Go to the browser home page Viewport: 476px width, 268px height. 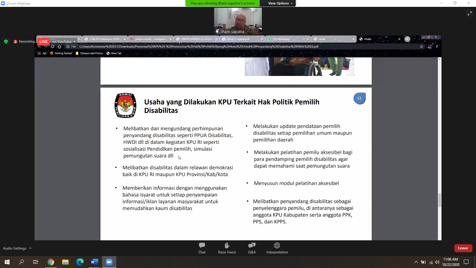59,46
